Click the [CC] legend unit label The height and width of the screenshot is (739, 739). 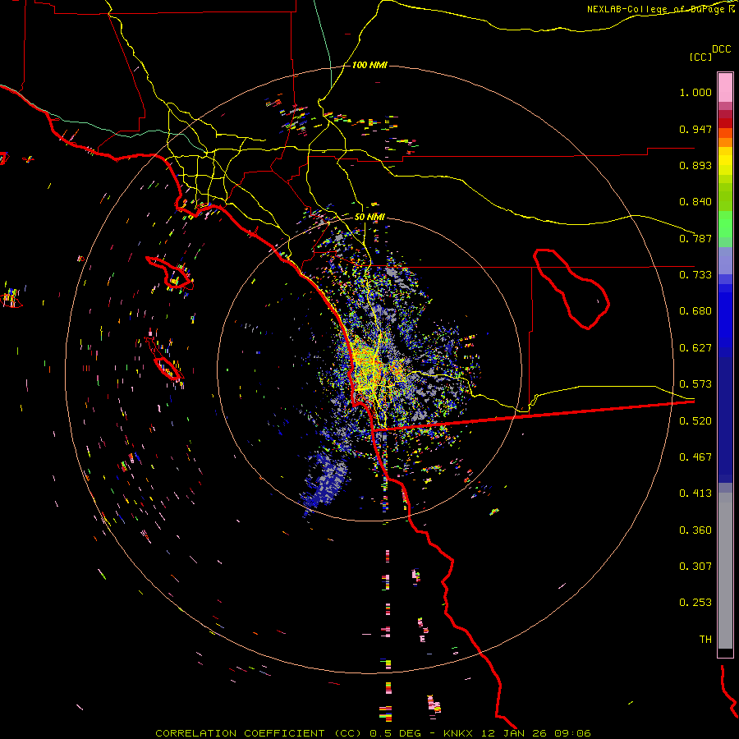[701, 57]
